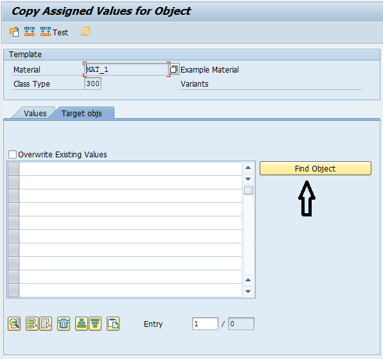Open the scroll-shaped log icon
The width and height of the screenshot is (383, 359).
(x=85, y=31)
